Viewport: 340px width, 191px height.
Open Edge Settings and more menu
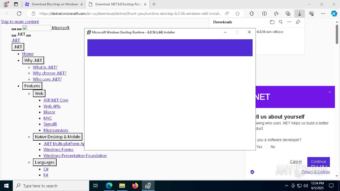click(x=323, y=14)
